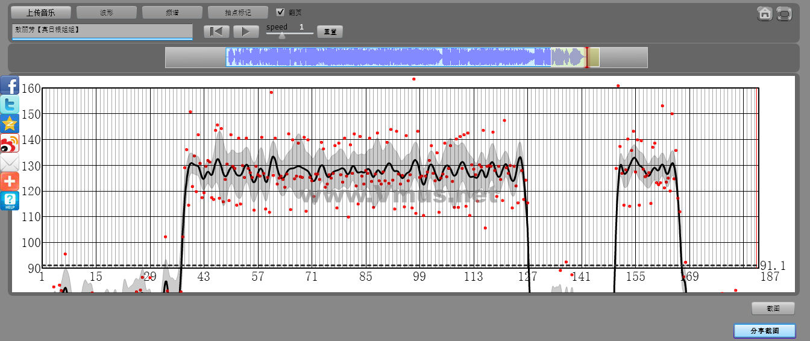Share to QZone star icon
The height and width of the screenshot is (341, 810).
coord(10,124)
